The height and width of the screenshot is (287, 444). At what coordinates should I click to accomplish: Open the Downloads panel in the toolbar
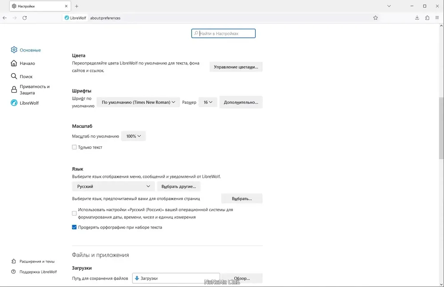coord(417,18)
